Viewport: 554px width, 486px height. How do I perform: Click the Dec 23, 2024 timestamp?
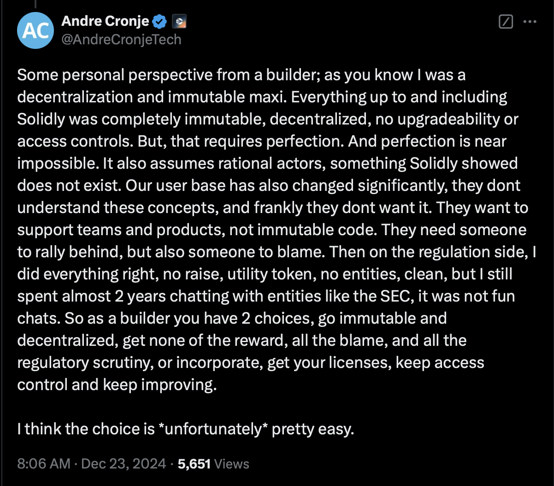(x=124, y=464)
